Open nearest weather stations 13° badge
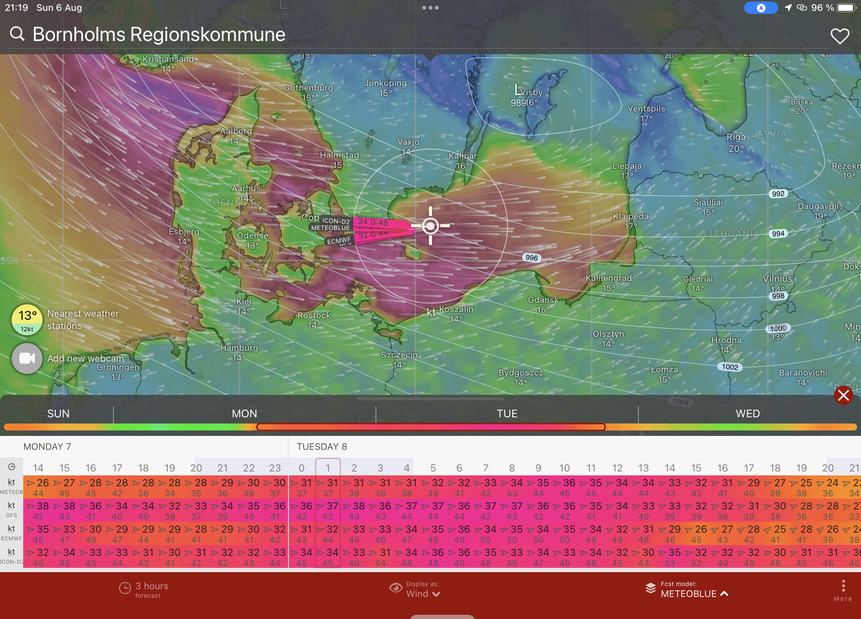This screenshot has width=861, height=619. 27,320
